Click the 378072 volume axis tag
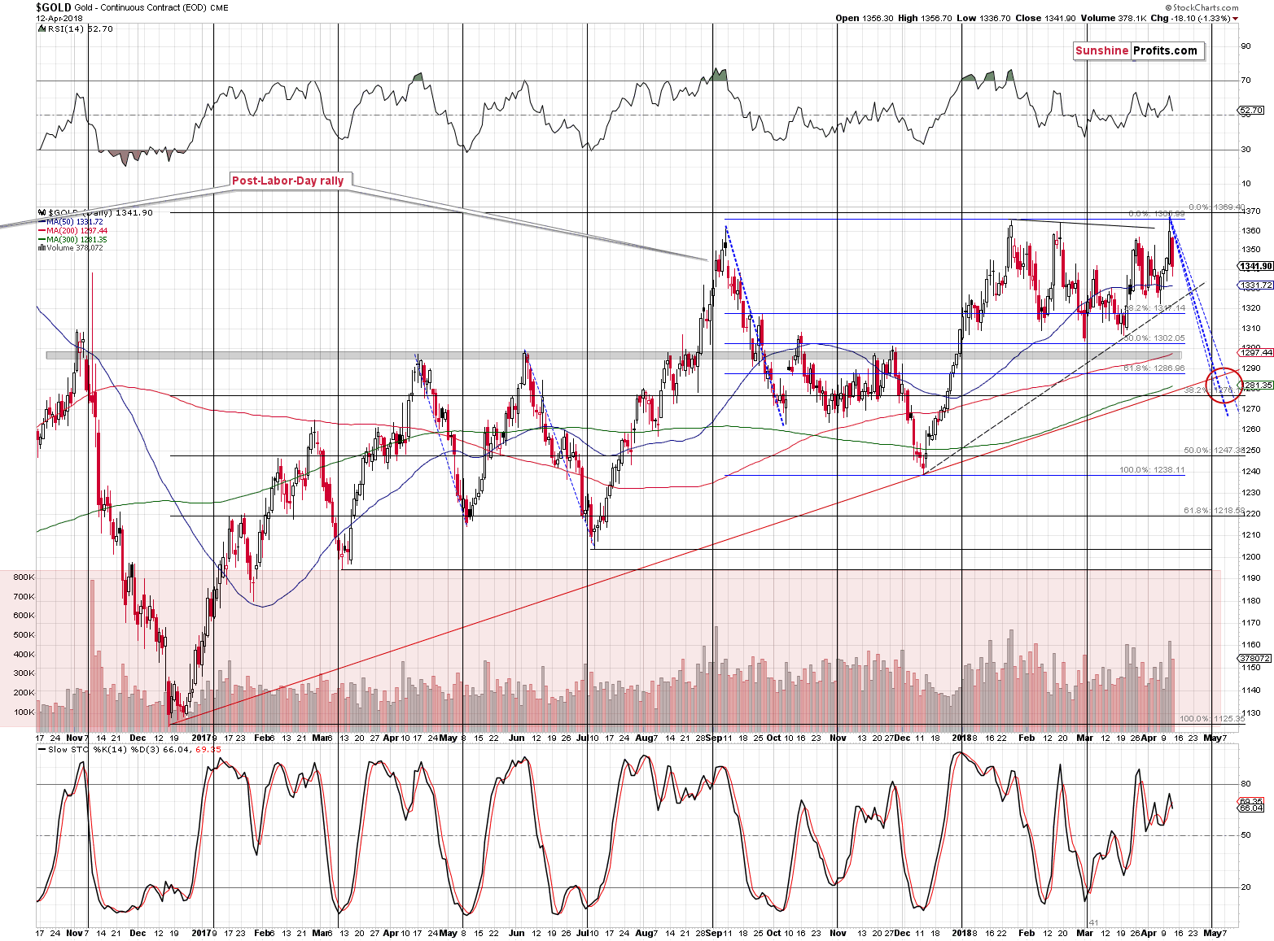The height and width of the screenshot is (941, 1274). (1254, 658)
